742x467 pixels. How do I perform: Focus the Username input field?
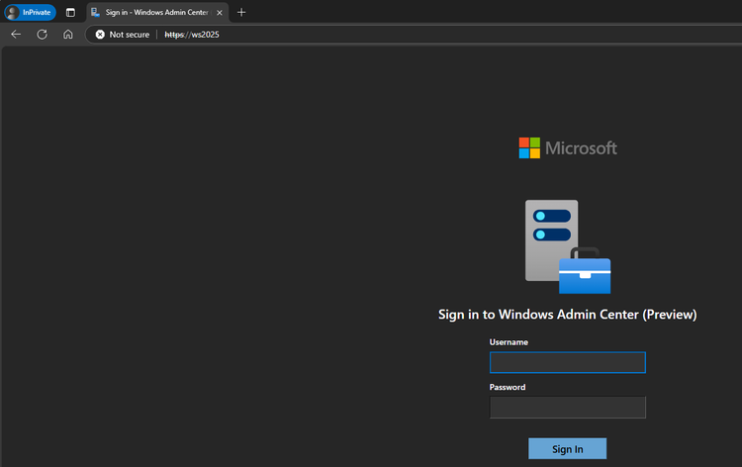(568, 362)
